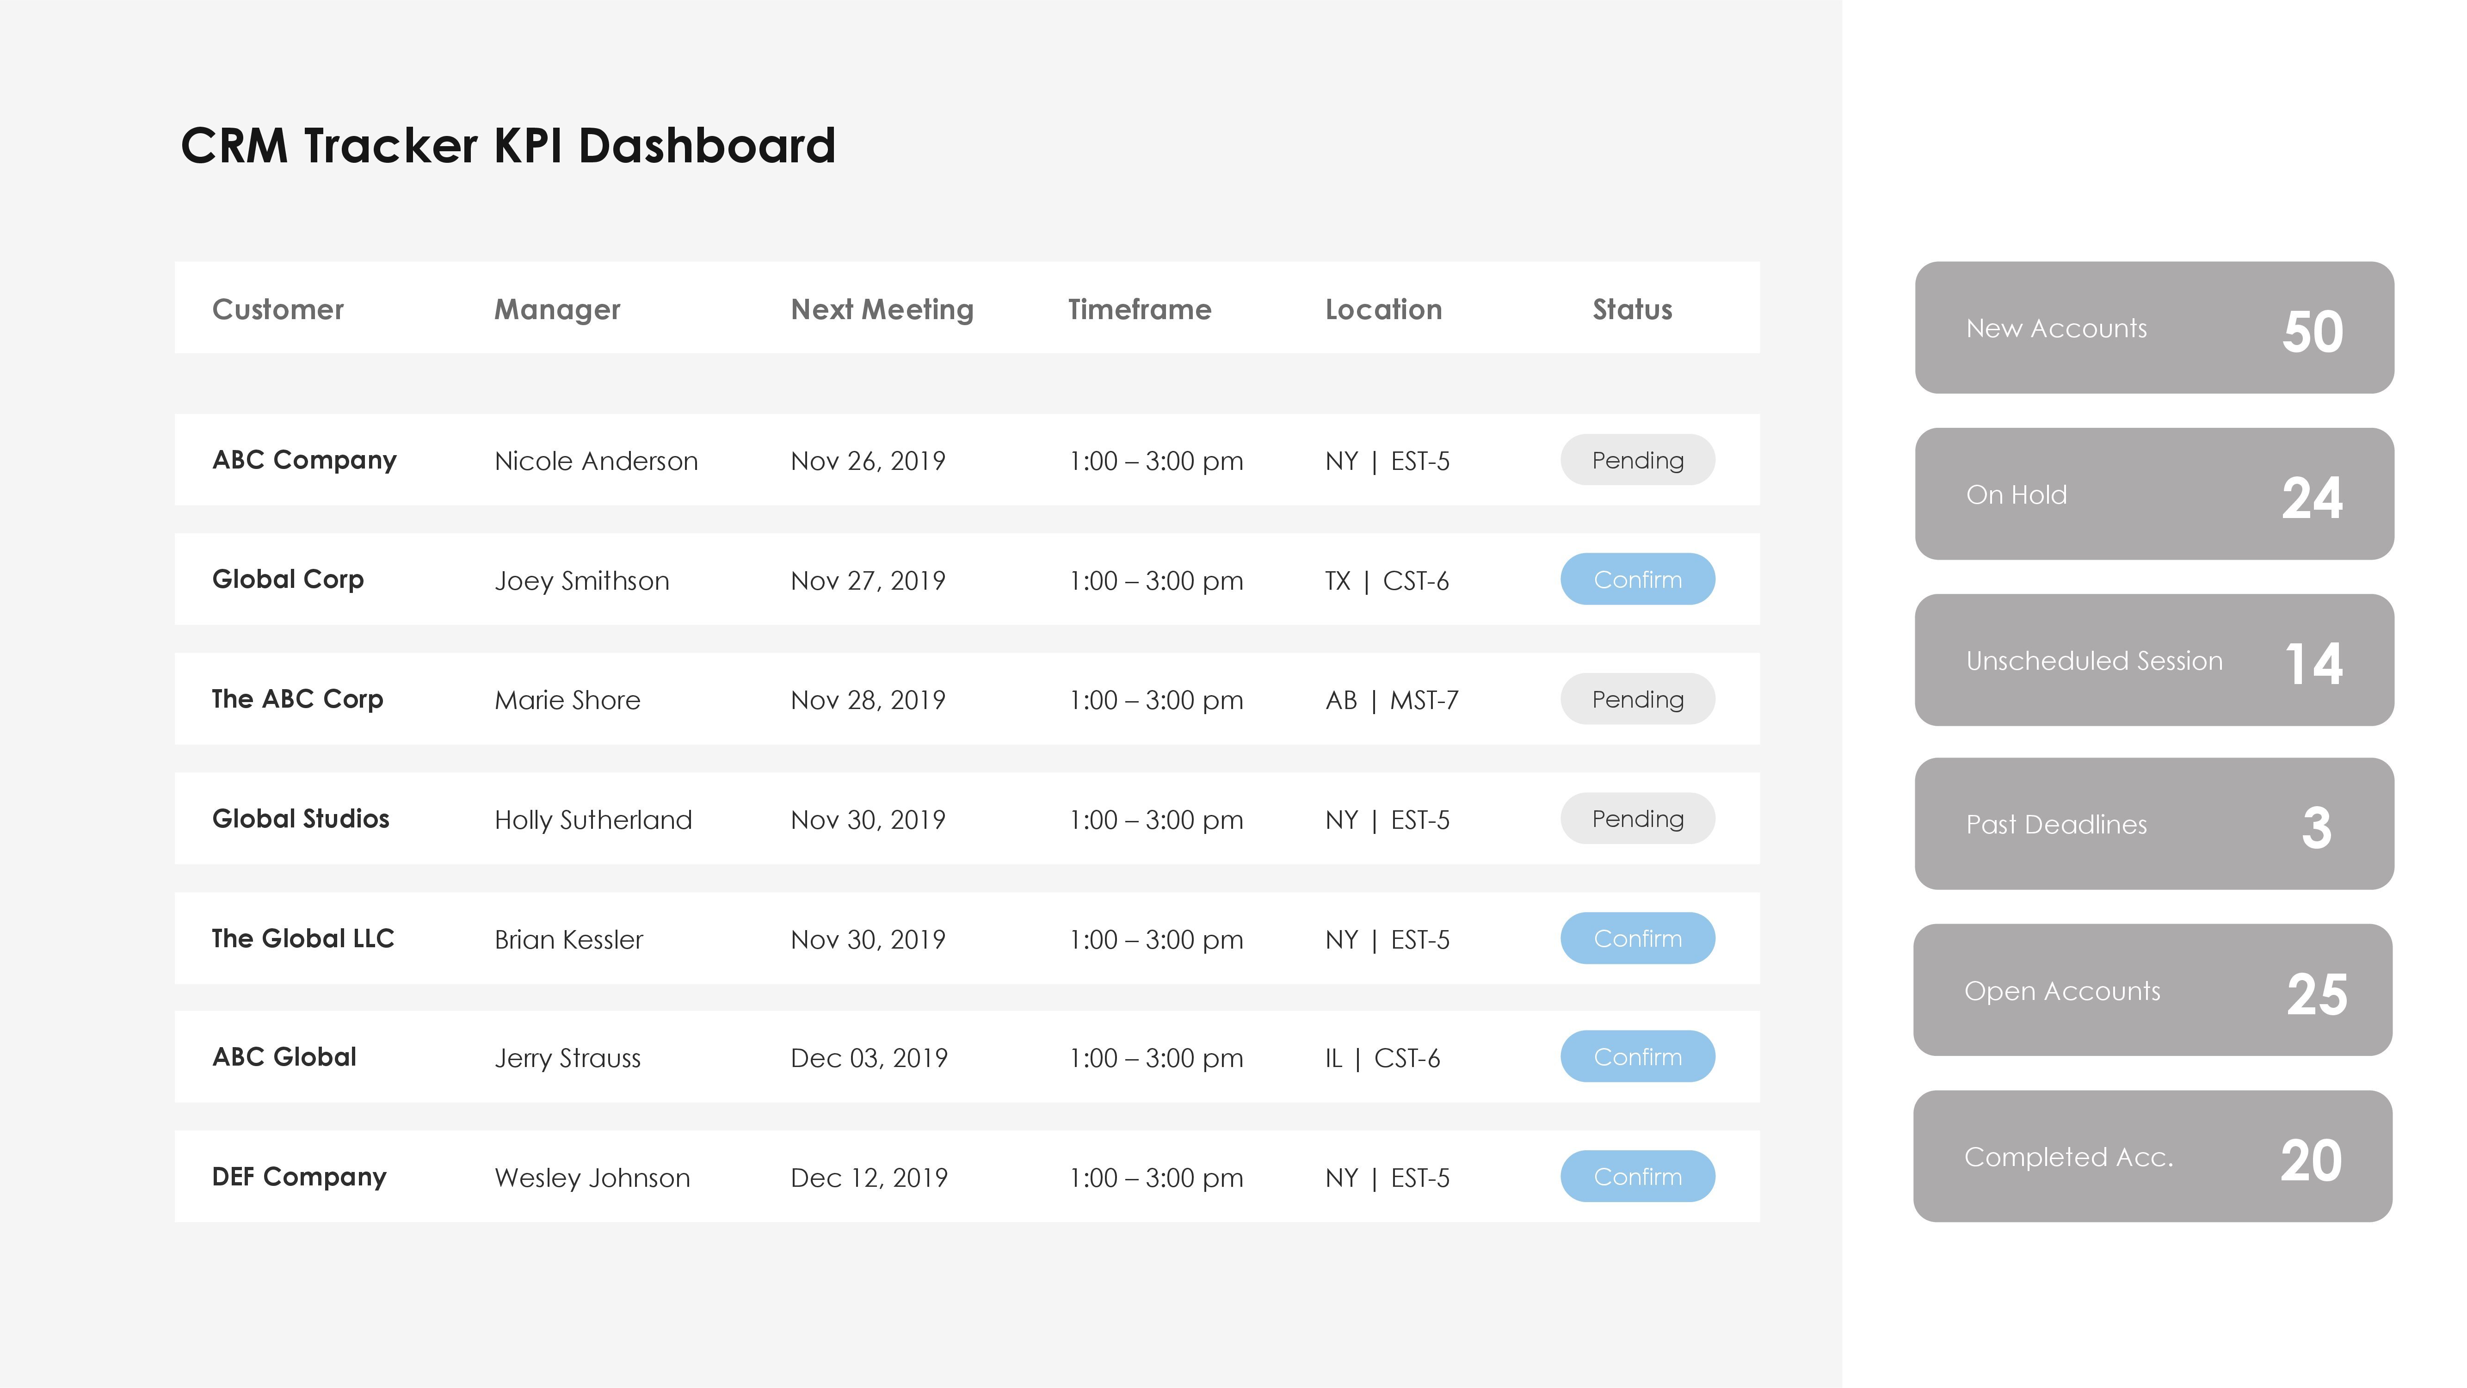
Task: Click manager Nicole Anderson
Action: pos(596,461)
